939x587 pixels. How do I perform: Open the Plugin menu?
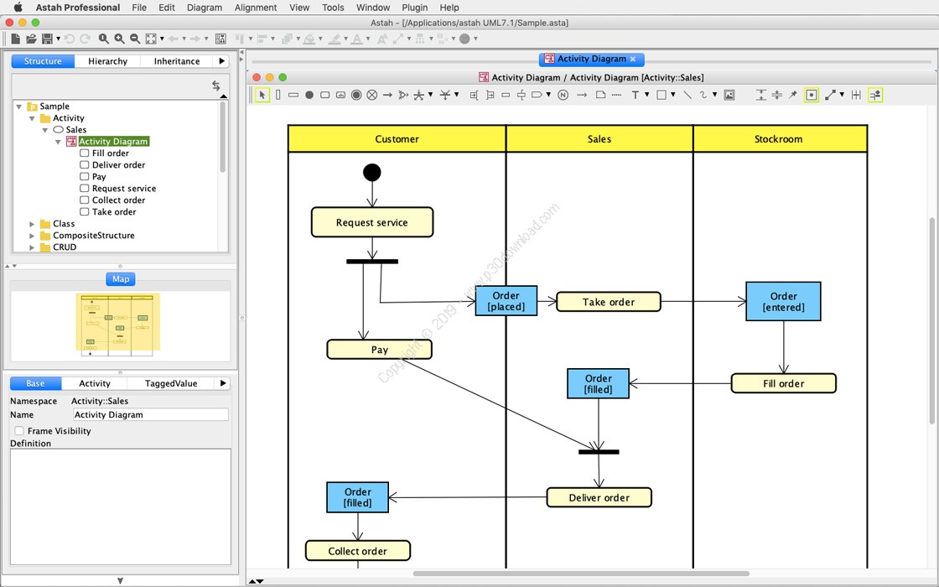tap(414, 8)
